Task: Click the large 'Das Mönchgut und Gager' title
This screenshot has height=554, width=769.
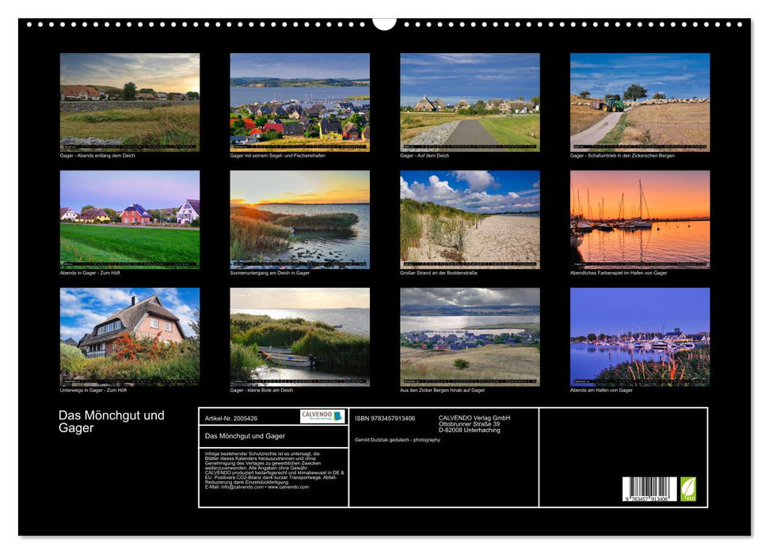Action: [112, 422]
